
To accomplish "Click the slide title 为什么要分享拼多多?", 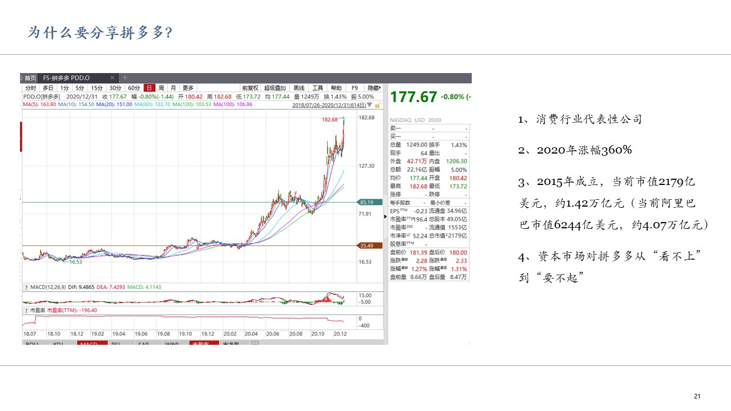I will [101, 33].
